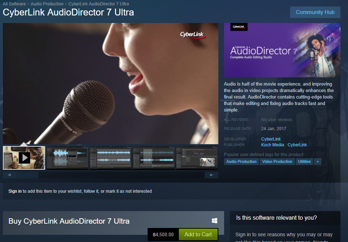Screen dimensions: 348x242
Task: Click the left arrow of the screenshot strip
Action: pyautogui.click(x=9, y=175)
